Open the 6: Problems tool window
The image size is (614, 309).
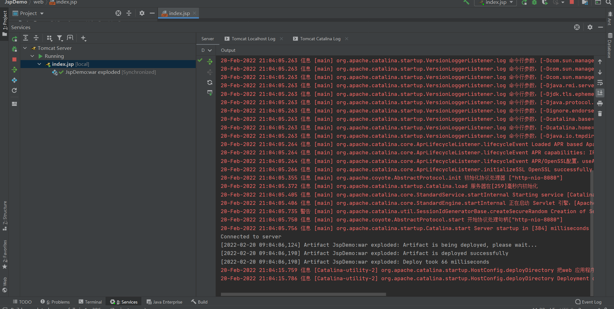(x=55, y=302)
